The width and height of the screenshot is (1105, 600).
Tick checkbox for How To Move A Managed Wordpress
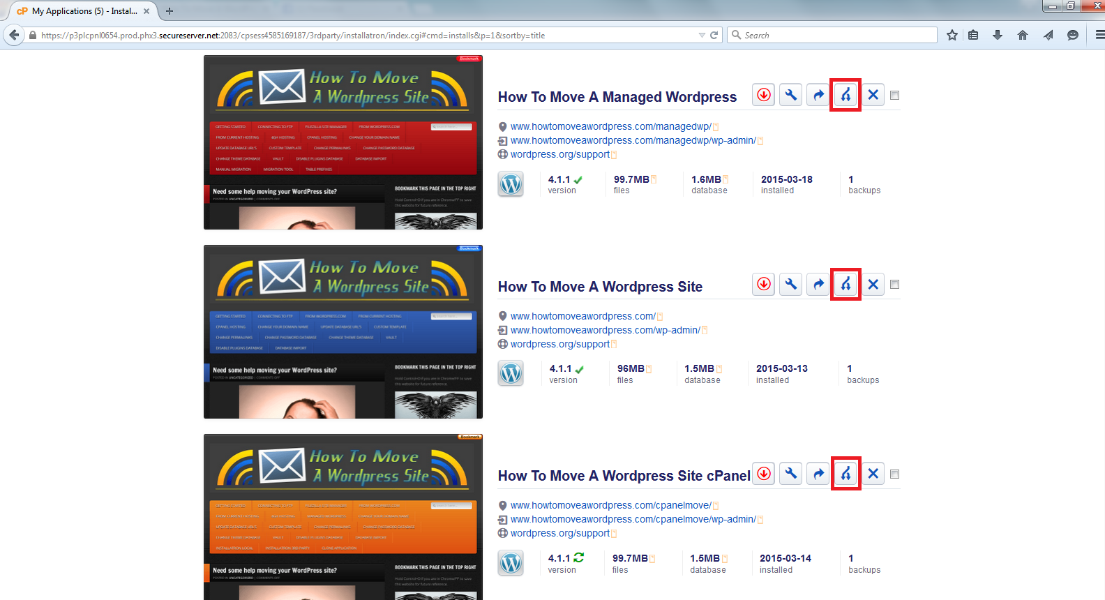tap(895, 95)
